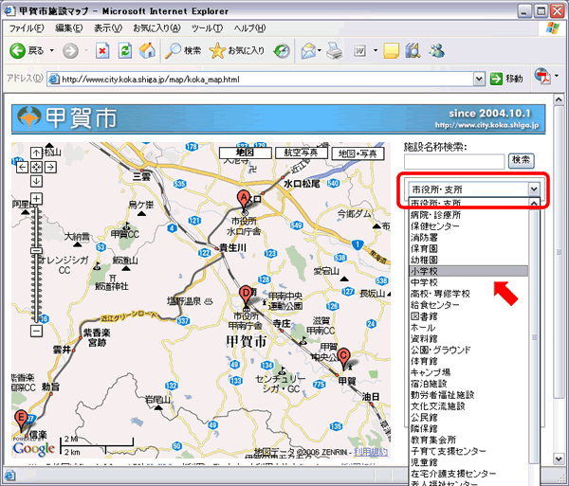Pan map left with arrow button

(22, 167)
